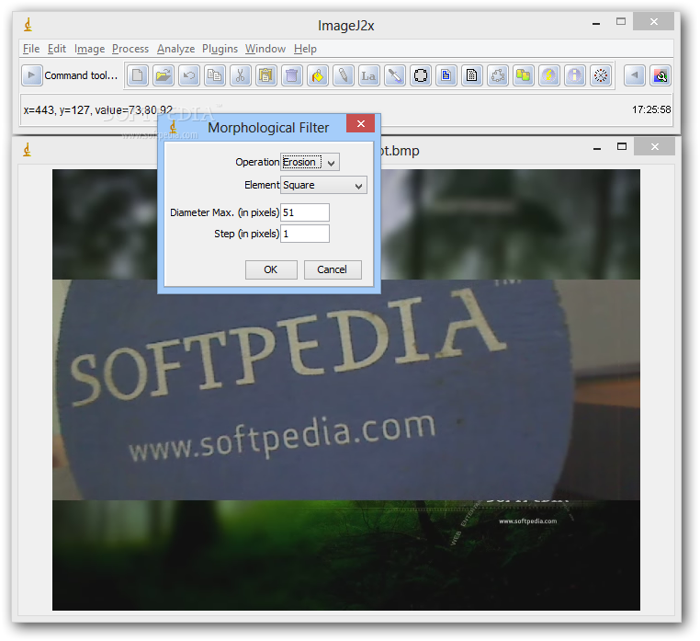
Task: Open the Analyze menu
Action: click(175, 49)
